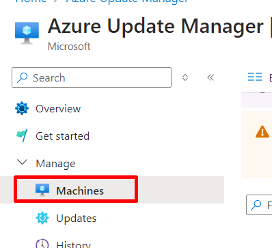The width and height of the screenshot is (272, 248).
Task: Collapse the Manage section chevron
Action: (x=23, y=162)
